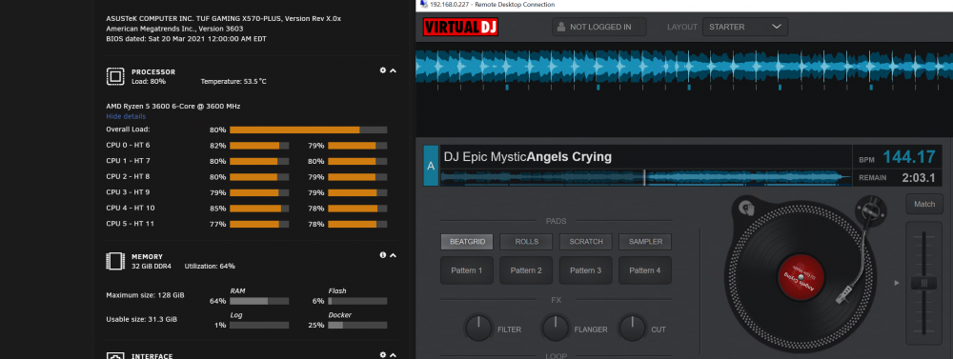Click the scrolling waveform at top
This screenshot has height=359, width=953.
coord(683,67)
